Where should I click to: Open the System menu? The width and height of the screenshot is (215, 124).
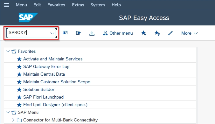pos(98,5)
